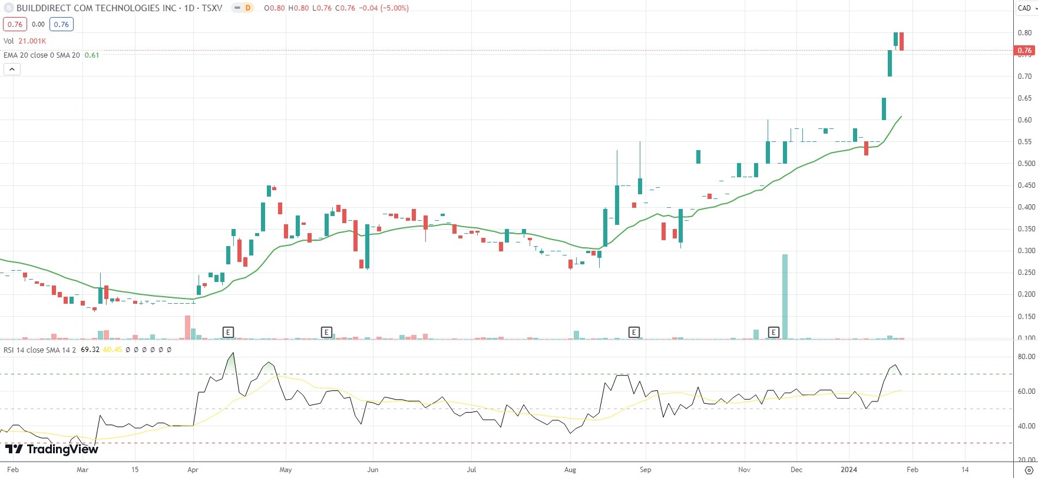Open the mid-November earnings E marker
This screenshot has height=478, width=1038.
coord(773,333)
